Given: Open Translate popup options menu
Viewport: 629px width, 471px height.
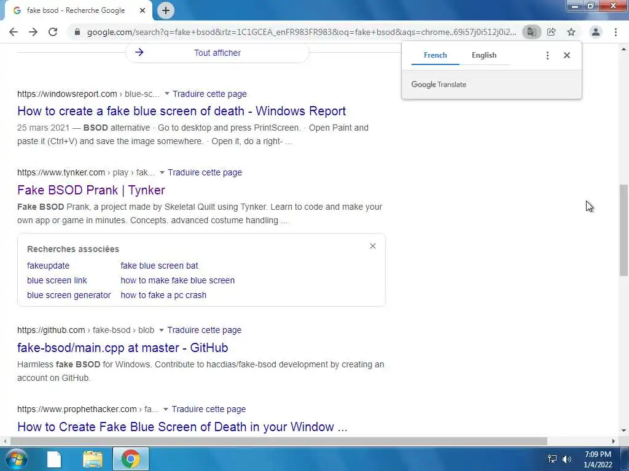Looking at the screenshot, I should (x=547, y=55).
